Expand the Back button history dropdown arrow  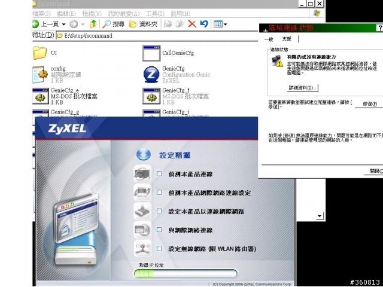tap(64, 24)
